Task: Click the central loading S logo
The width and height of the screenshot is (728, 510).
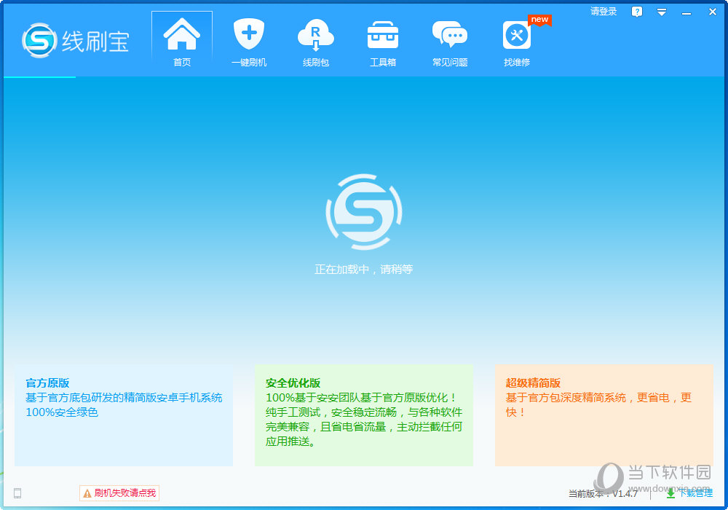Action: [363, 212]
